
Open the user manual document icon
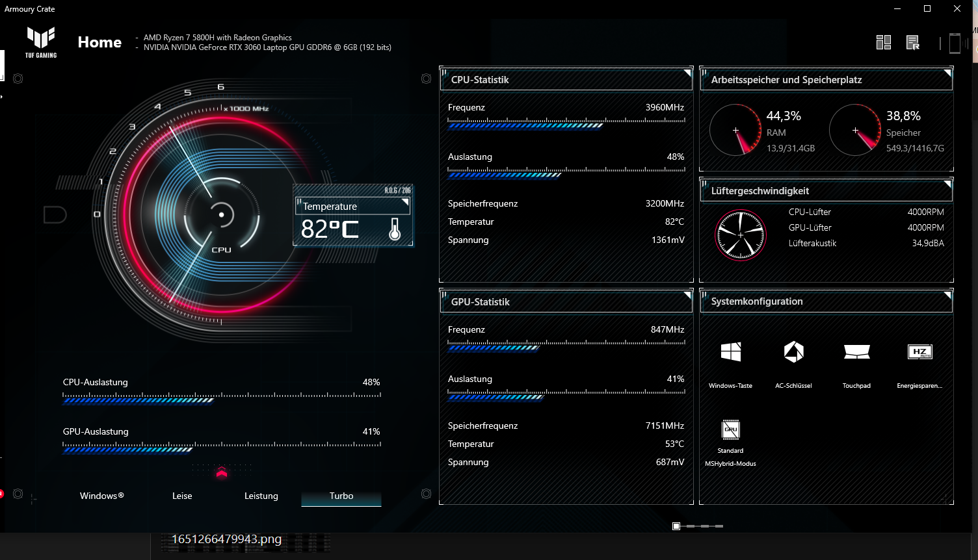click(913, 42)
